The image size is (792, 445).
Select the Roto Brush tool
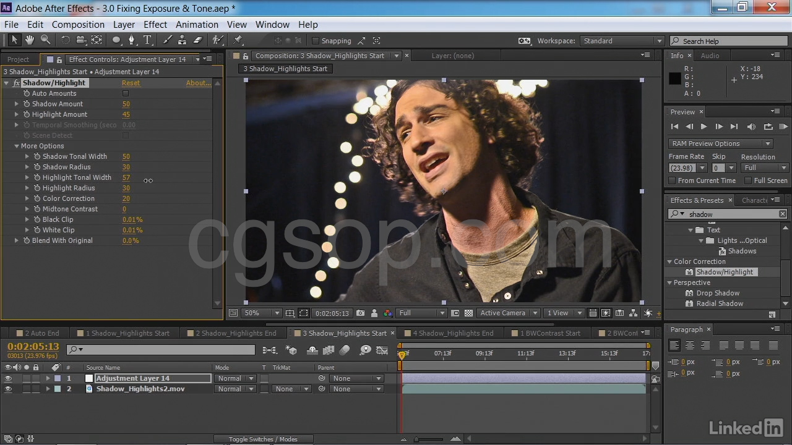point(218,40)
